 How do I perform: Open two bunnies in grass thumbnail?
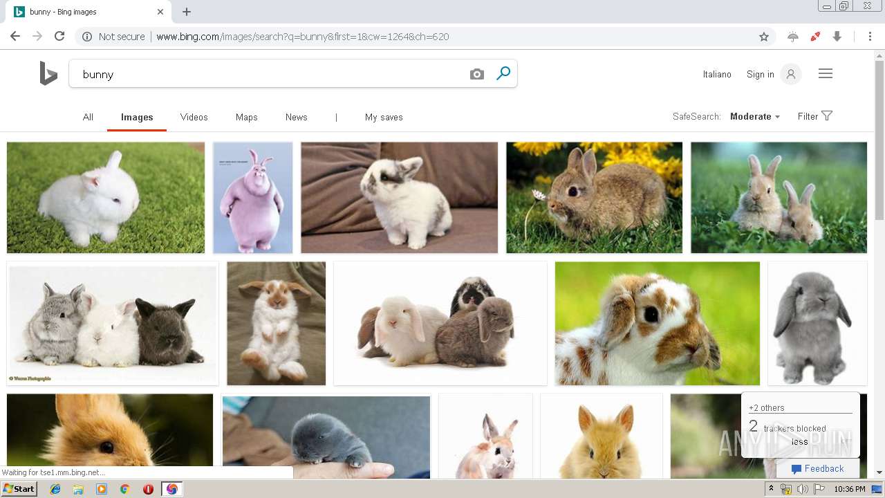(x=779, y=198)
